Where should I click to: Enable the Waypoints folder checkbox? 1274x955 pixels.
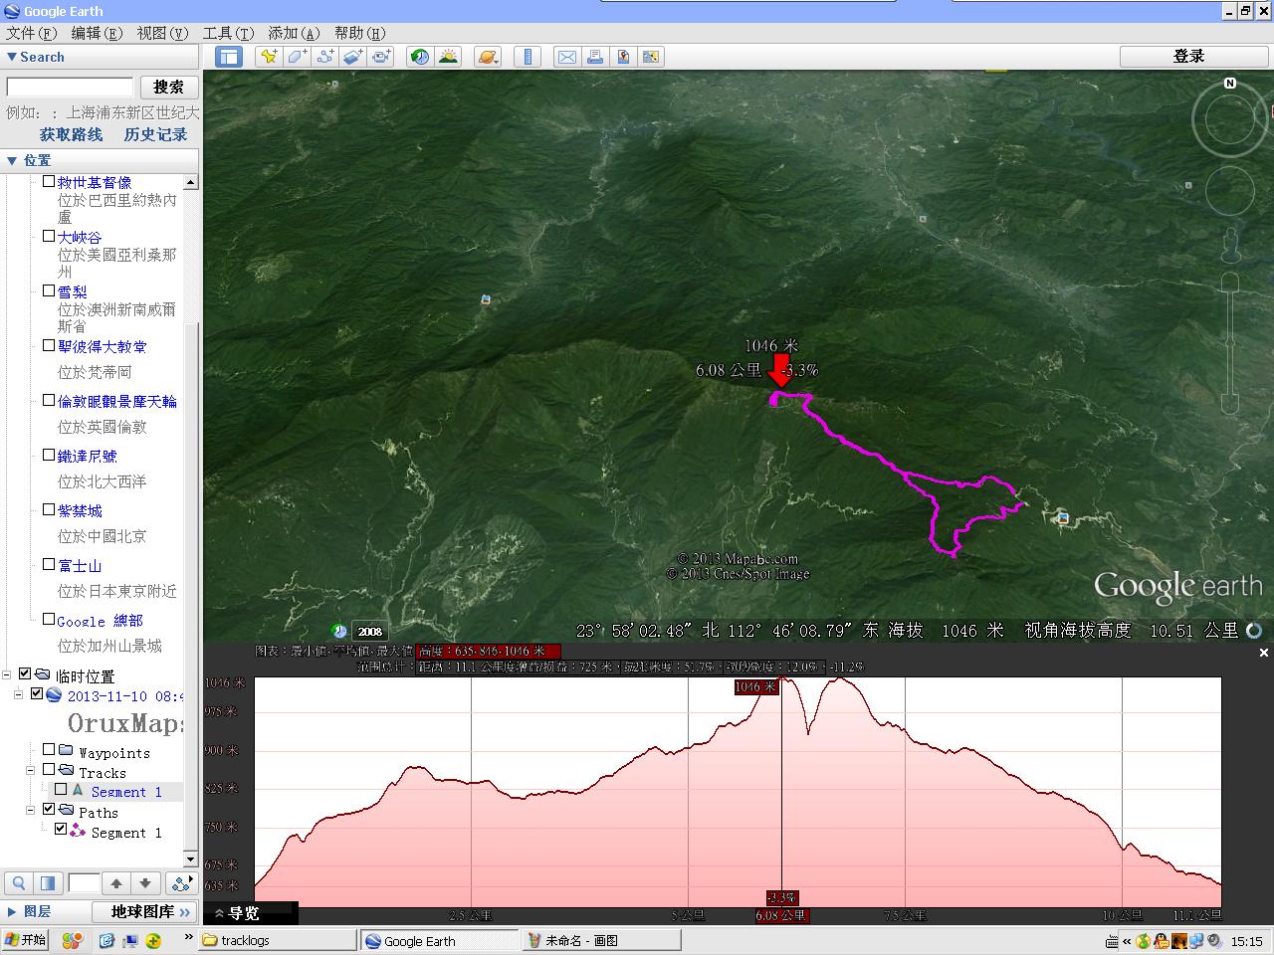(49, 749)
